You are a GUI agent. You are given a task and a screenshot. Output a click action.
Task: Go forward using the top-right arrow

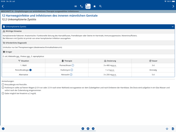[x=173, y=6]
